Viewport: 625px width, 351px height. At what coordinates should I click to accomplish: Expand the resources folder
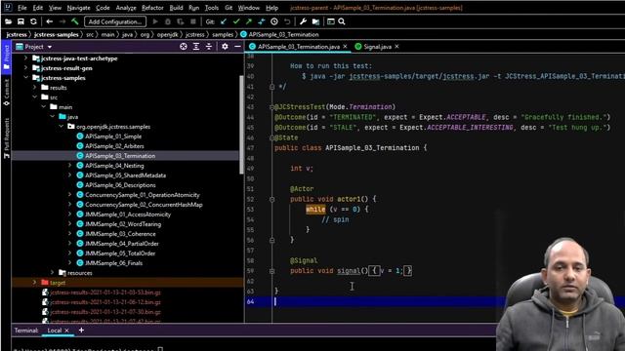pos(52,273)
